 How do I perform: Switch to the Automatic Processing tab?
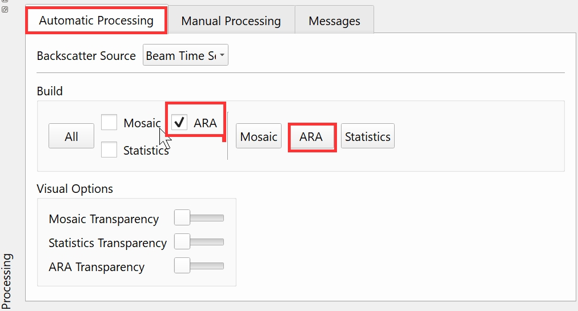pyautogui.click(x=96, y=21)
